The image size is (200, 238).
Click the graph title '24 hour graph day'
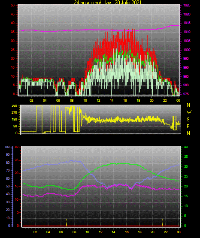pos(93,3)
